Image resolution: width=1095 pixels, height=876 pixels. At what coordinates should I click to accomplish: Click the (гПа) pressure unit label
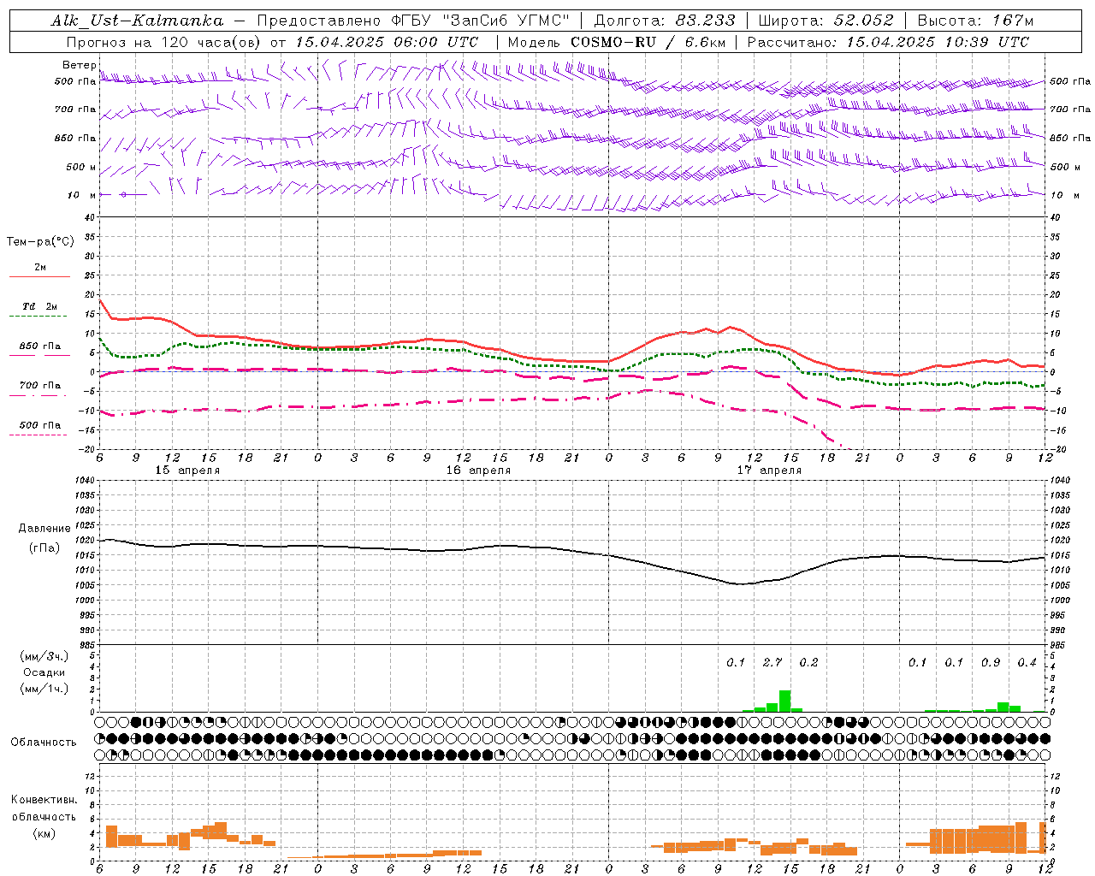click(x=44, y=548)
